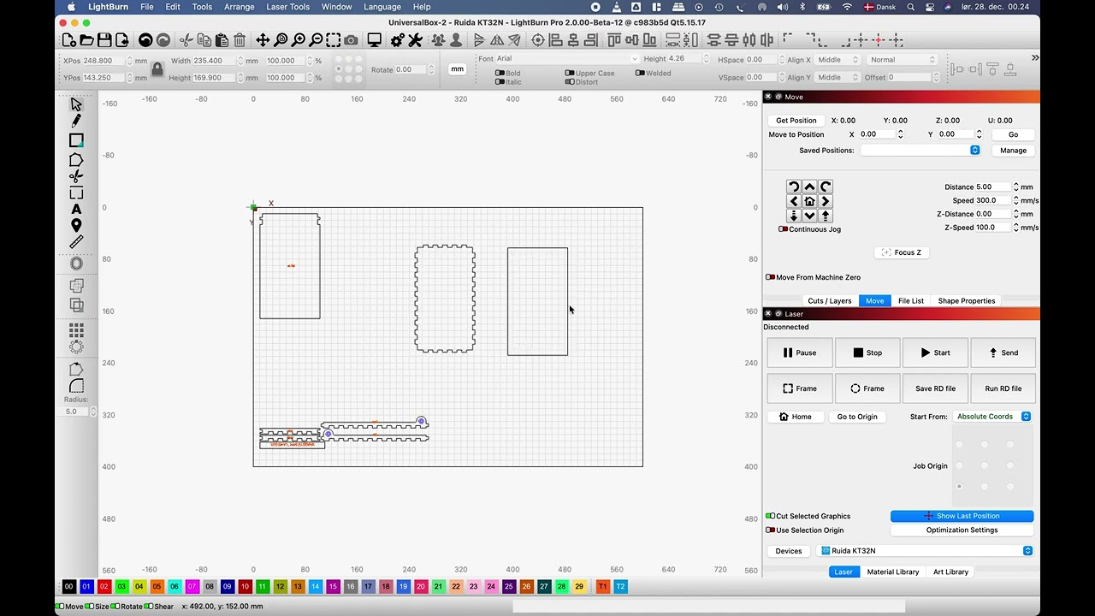This screenshot has height=616, width=1095.
Task: Open gear Settings from toolbar
Action: click(x=397, y=40)
